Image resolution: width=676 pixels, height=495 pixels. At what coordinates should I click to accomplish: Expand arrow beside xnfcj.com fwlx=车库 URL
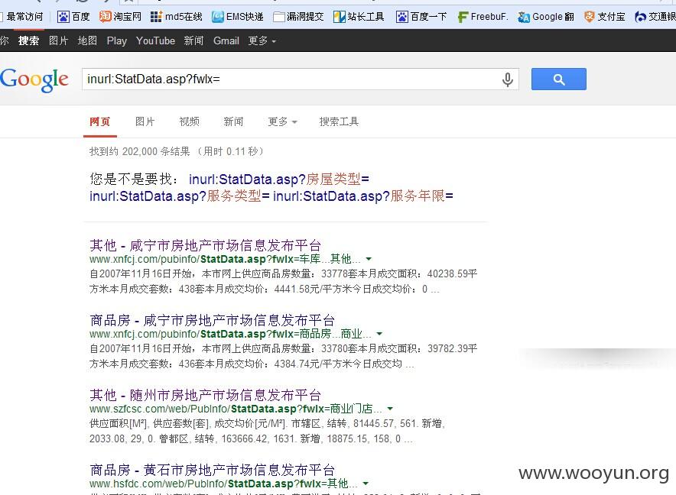369,260
